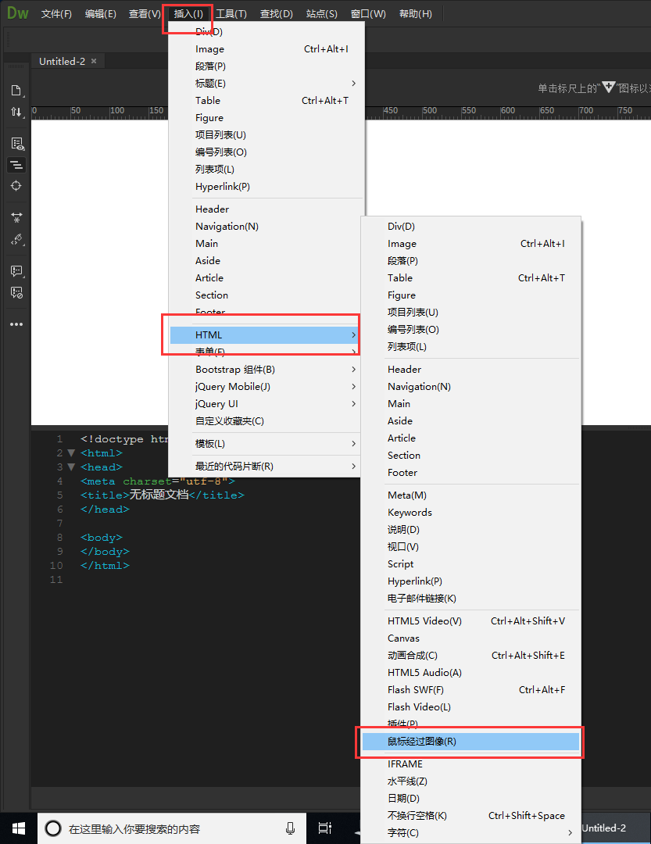Expand the 字符(C) submenu
Viewport: 651px width, 844px height.
[x=470, y=833]
